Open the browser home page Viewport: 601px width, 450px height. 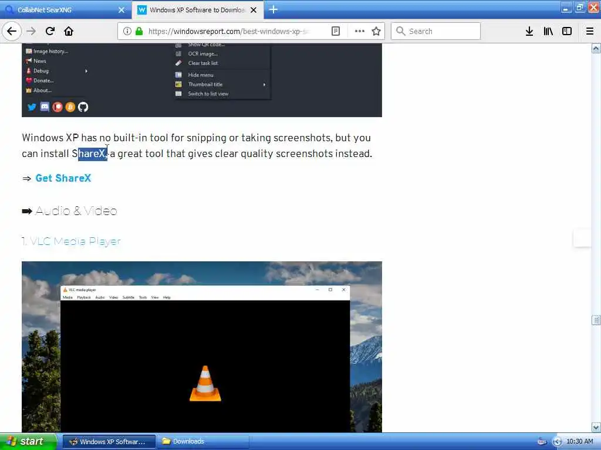point(69,31)
